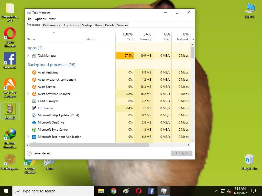This screenshot has height=196, width=262.
Task: Click the CTF Loader process icon
Action: [x=34, y=108]
